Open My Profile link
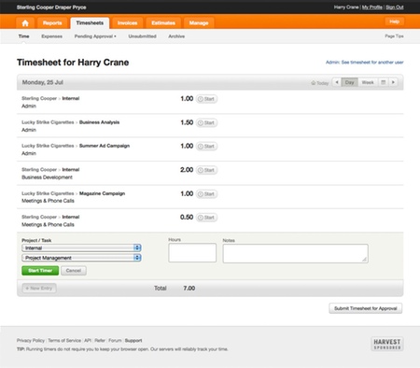Viewport: 420px width, 368px height. click(x=372, y=7)
